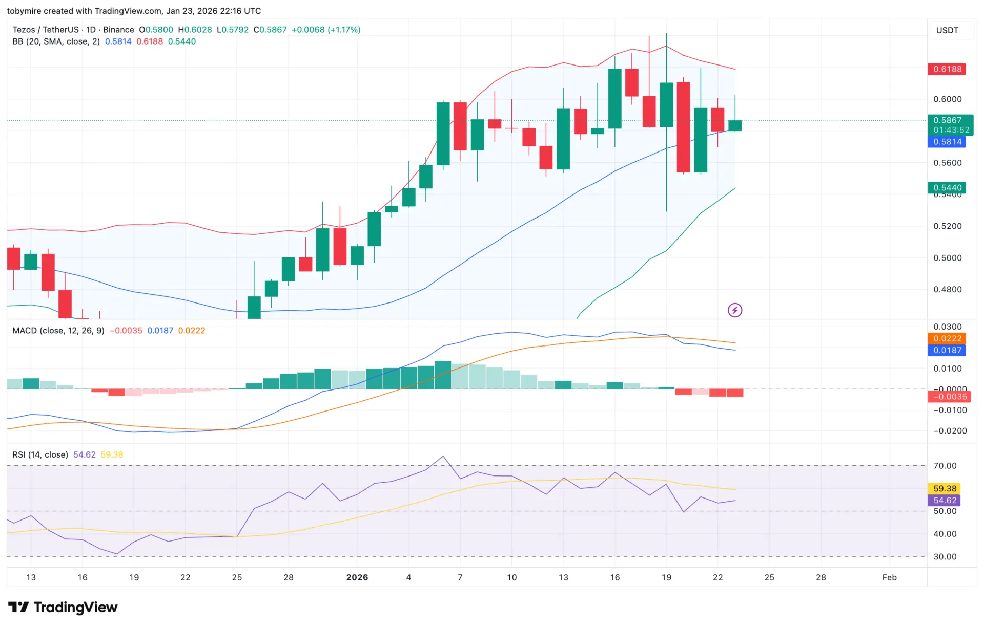984x628 pixels.
Task: Click the Binance exchange label
Action: pyautogui.click(x=118, y=30)
